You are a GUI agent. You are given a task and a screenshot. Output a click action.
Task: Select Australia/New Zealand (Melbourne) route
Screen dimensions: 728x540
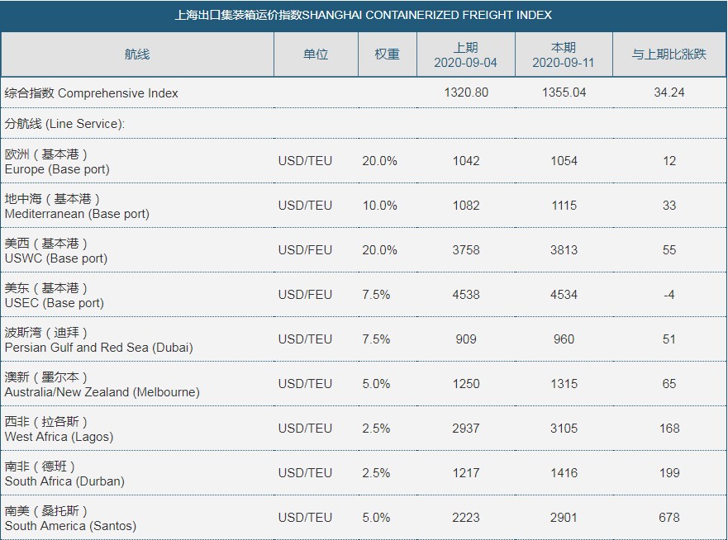[x=102, y=385]
